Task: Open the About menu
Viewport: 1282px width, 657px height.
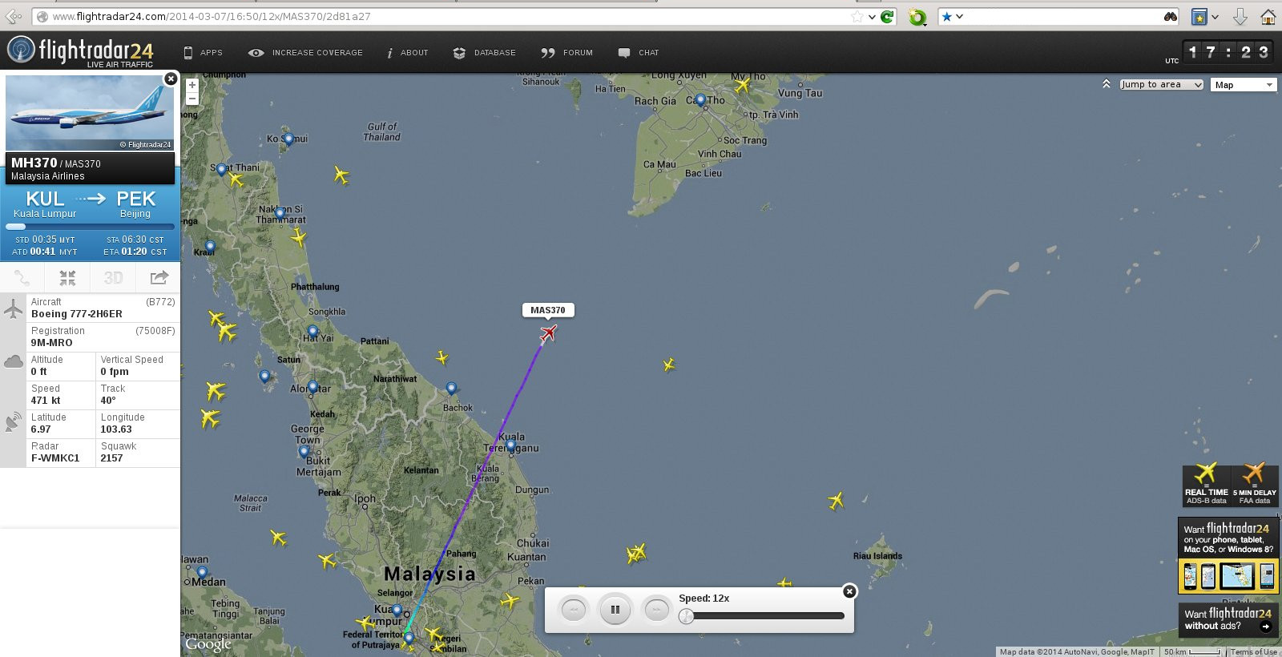Action: pos(407,53)
